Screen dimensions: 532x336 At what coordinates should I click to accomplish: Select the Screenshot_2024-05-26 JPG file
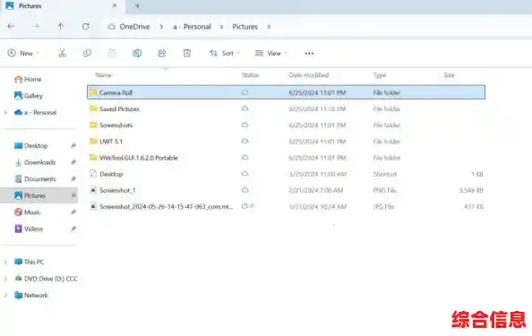(167, 207)
